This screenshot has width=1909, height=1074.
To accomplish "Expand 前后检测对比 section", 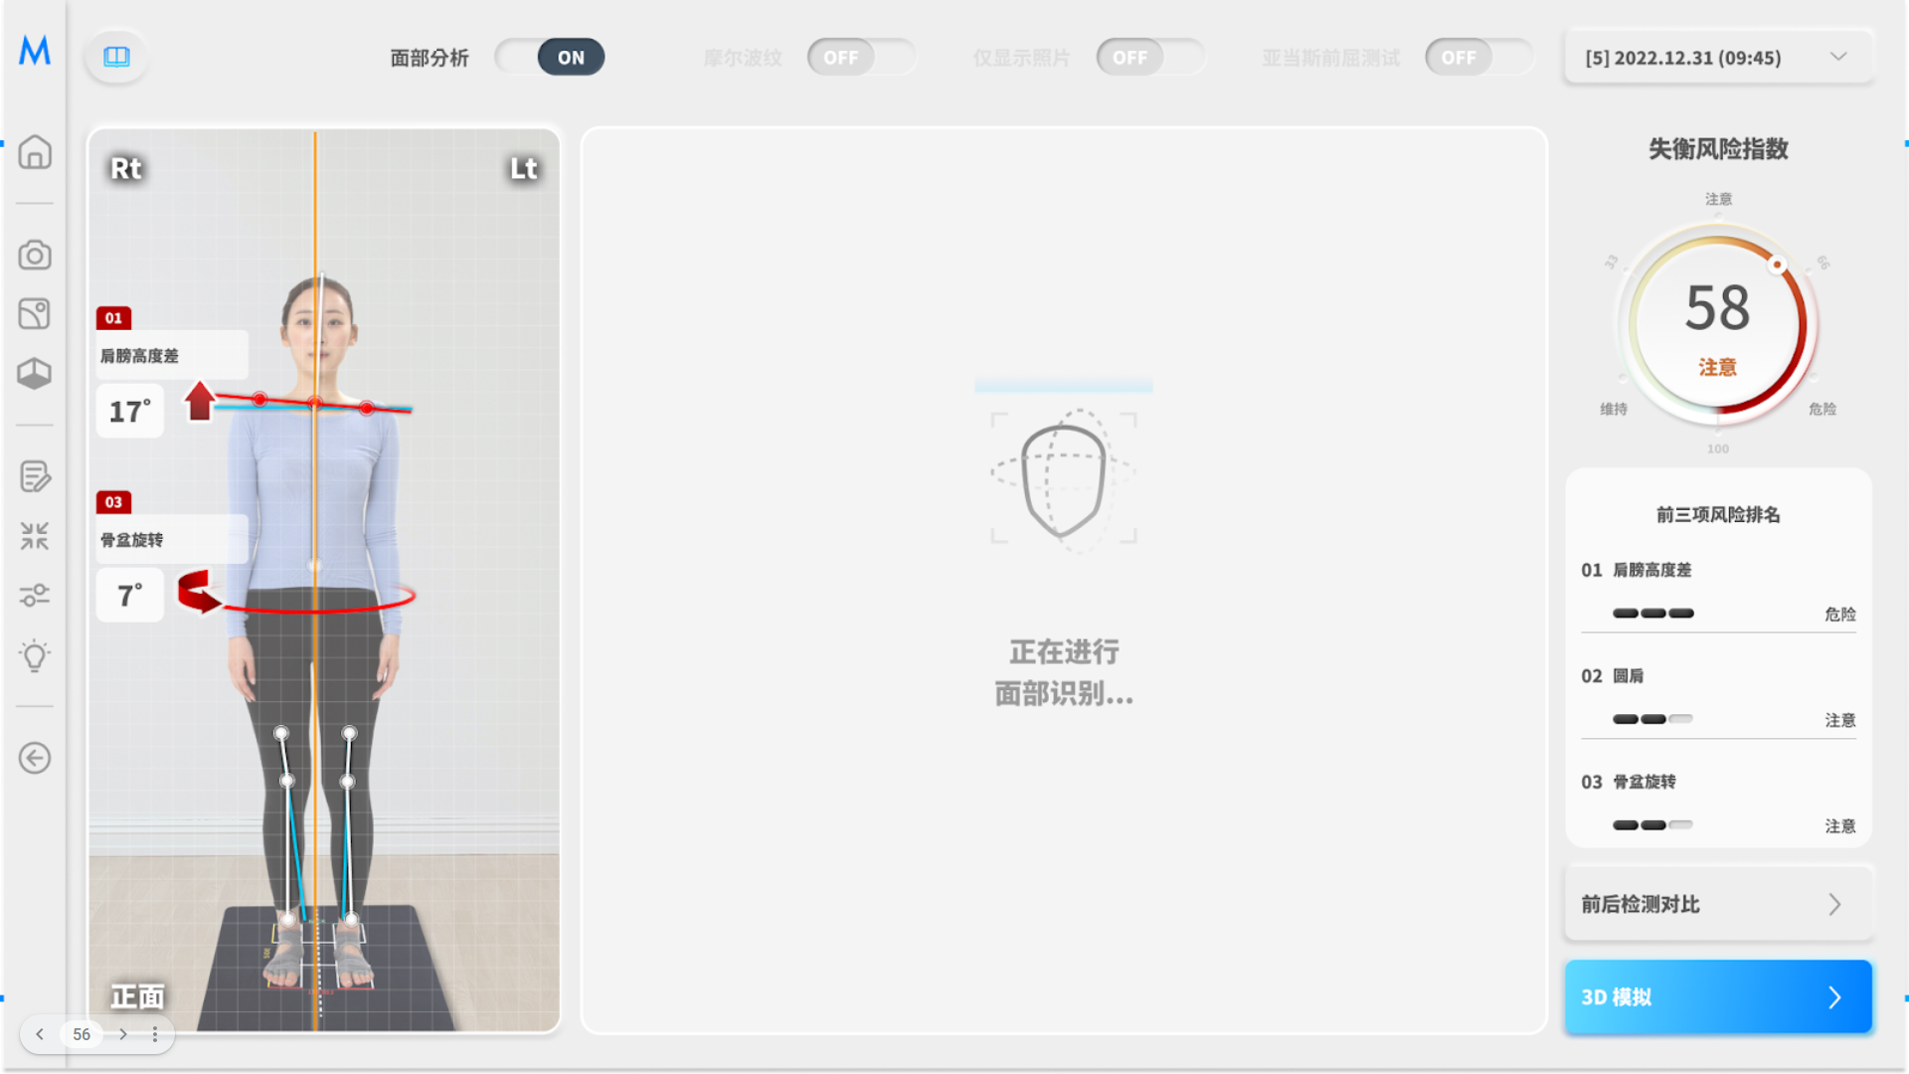I will click(1718, 904).
